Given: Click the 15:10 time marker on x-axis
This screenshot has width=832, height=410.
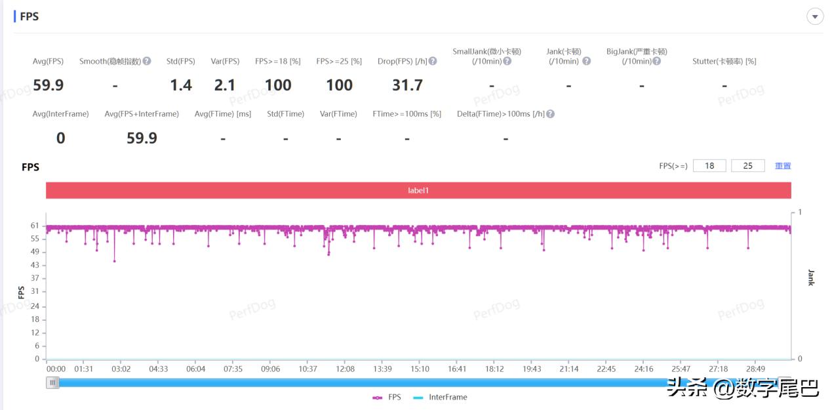Looking at the screenshot, I should [420, 369].
